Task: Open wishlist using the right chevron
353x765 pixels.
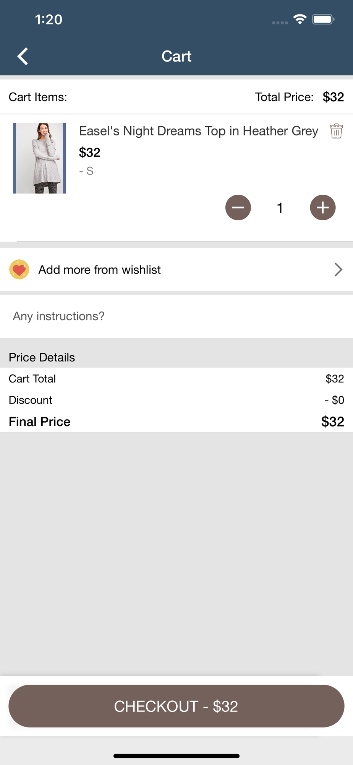Action: [x=338, y=270]
